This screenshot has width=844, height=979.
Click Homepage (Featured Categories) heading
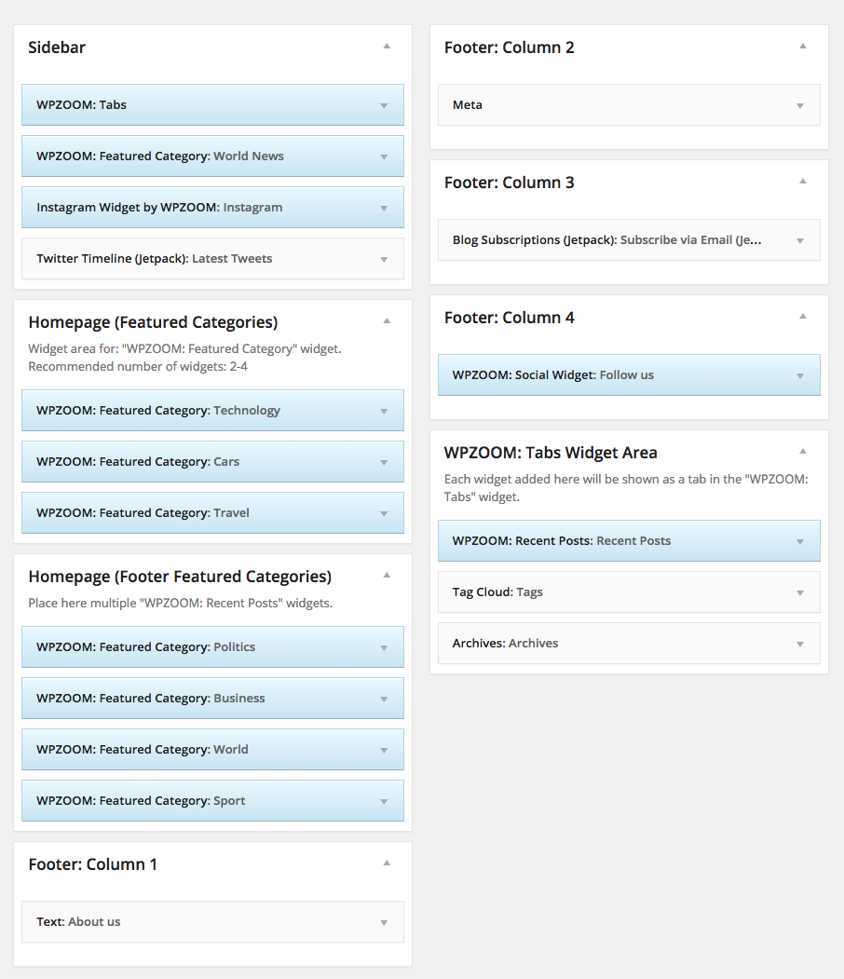click(153, 322)
